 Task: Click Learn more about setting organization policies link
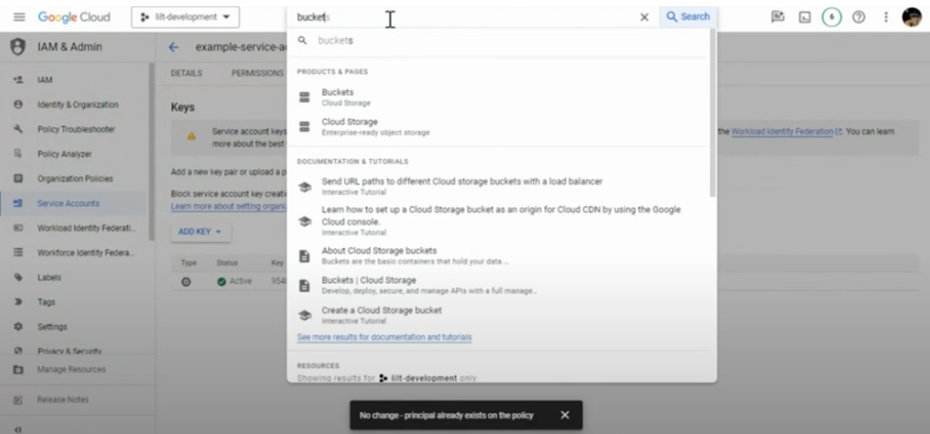point(228,206)
